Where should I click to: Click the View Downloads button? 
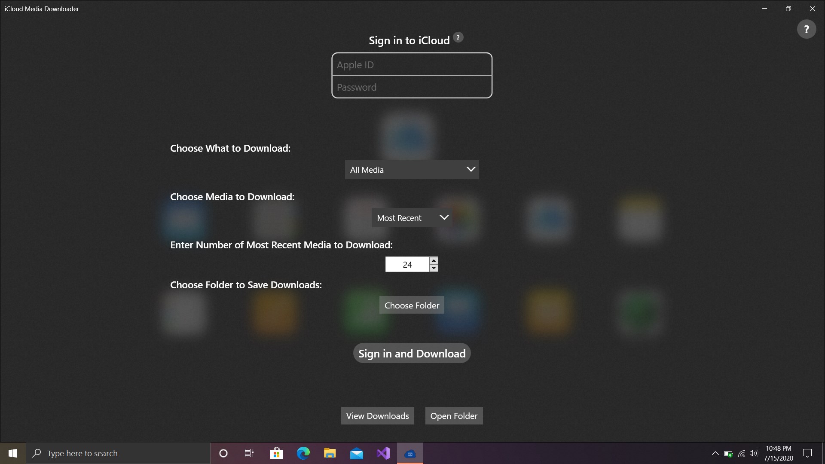tap(377, 416)
